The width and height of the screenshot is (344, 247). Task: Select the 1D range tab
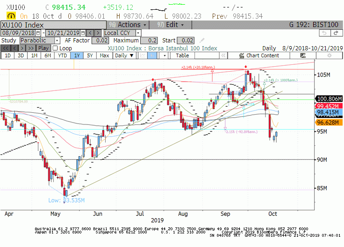(7, 55)
